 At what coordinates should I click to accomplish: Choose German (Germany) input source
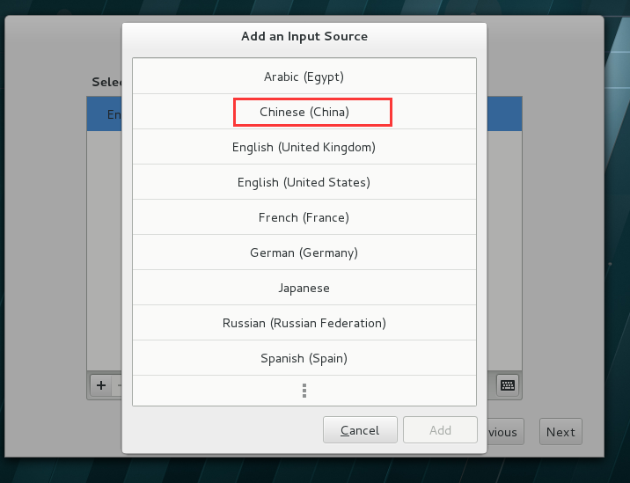[x=304, y=252]
